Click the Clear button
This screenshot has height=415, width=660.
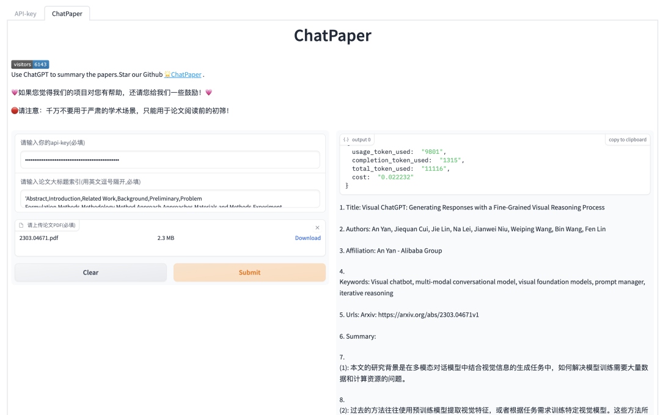(x=90, y=272)
